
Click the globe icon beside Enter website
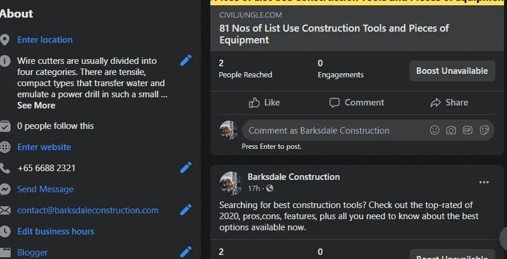(5, 146)
